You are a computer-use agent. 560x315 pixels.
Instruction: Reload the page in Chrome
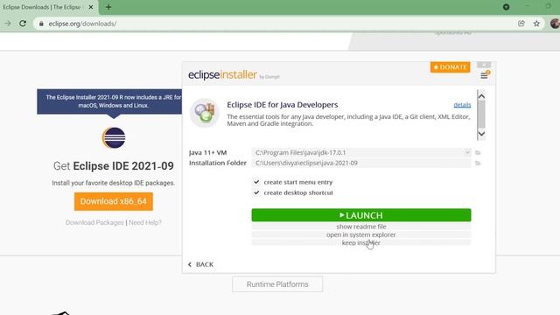23,24
